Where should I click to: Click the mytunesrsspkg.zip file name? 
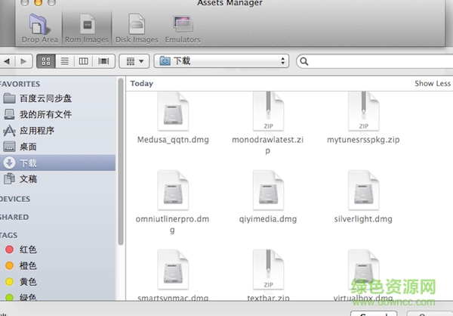tap(363, 140)
